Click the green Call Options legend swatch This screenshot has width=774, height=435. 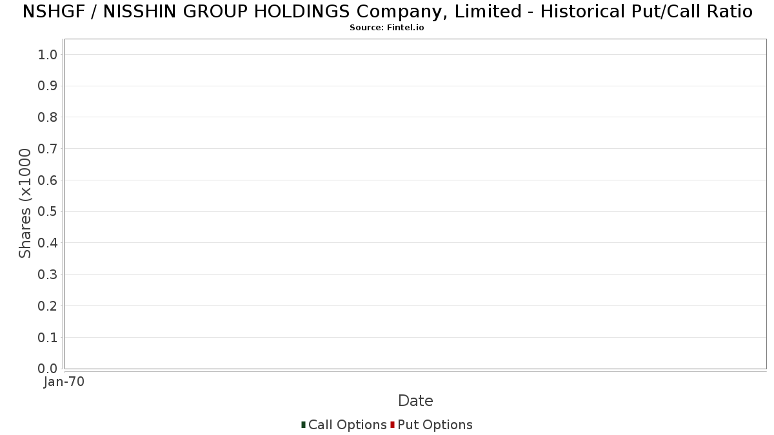click(303, 425)
